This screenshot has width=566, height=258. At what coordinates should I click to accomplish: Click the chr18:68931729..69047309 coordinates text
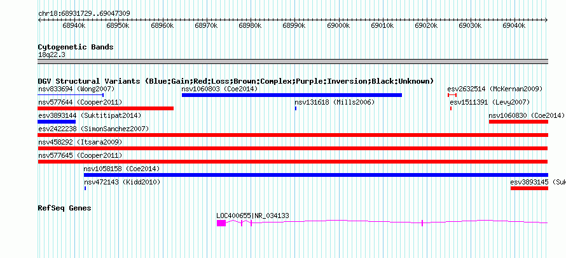(x=84, y=14)
